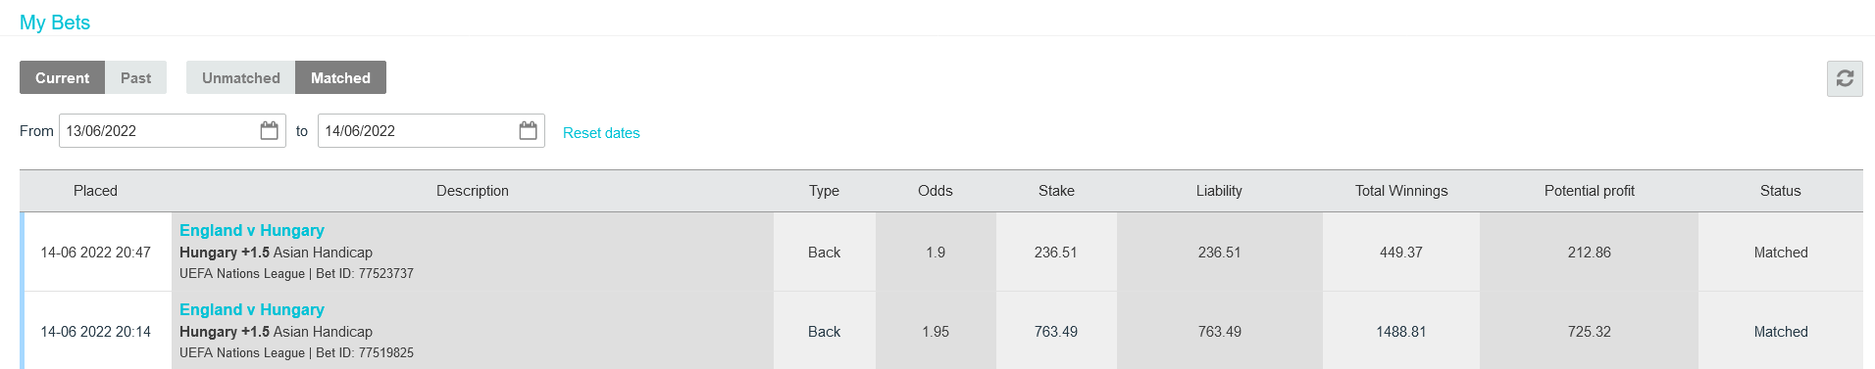The height and width of the screenshot is (369, 1875).
Task: Click the Status column header
Action: tap(1781, 191)
